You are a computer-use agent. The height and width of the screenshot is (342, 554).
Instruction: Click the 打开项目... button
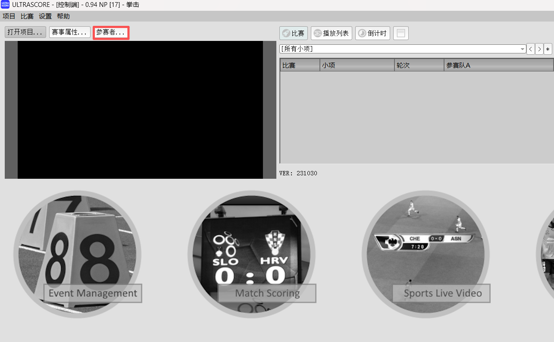(x=25, y=32)
